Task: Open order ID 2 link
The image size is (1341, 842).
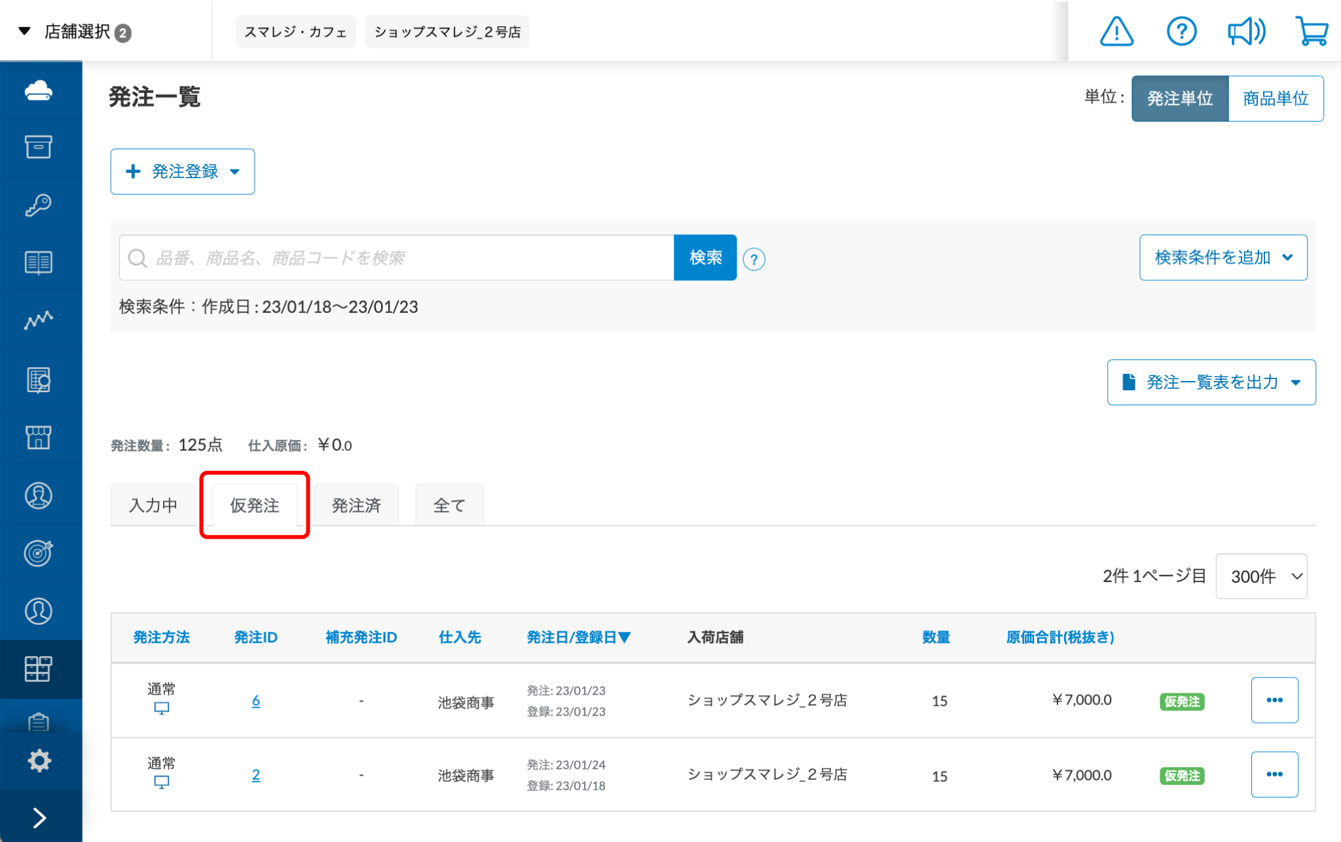Action: coord(256,775)
